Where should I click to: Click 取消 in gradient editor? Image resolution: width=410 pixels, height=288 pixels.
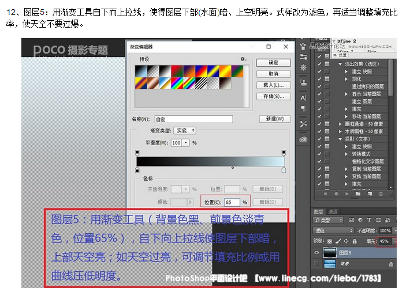coord(273,74)
